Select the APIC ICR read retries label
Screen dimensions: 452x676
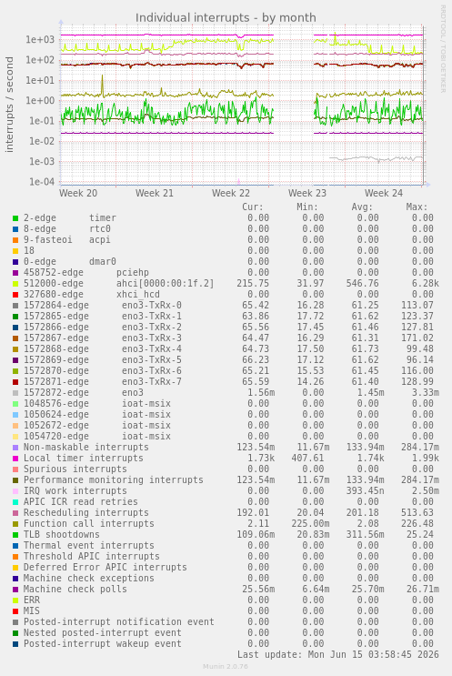[81, 502]
